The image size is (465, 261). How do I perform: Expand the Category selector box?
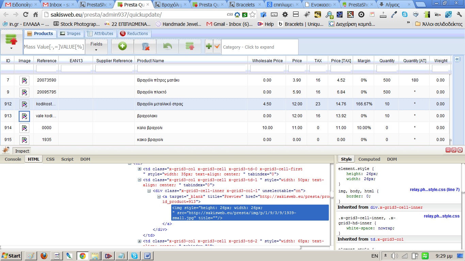[260, 47]
